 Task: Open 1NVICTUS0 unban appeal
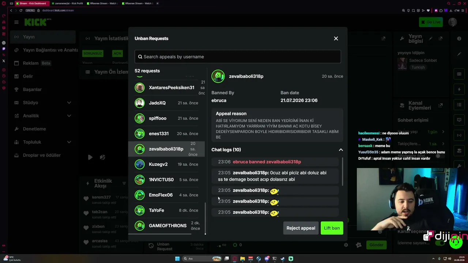point(166,180)
